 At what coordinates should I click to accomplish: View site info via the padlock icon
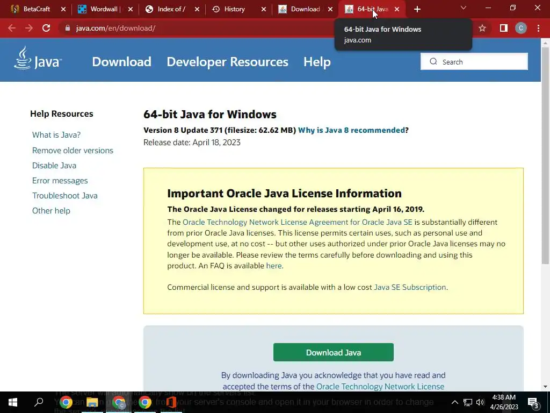point(68,28)
